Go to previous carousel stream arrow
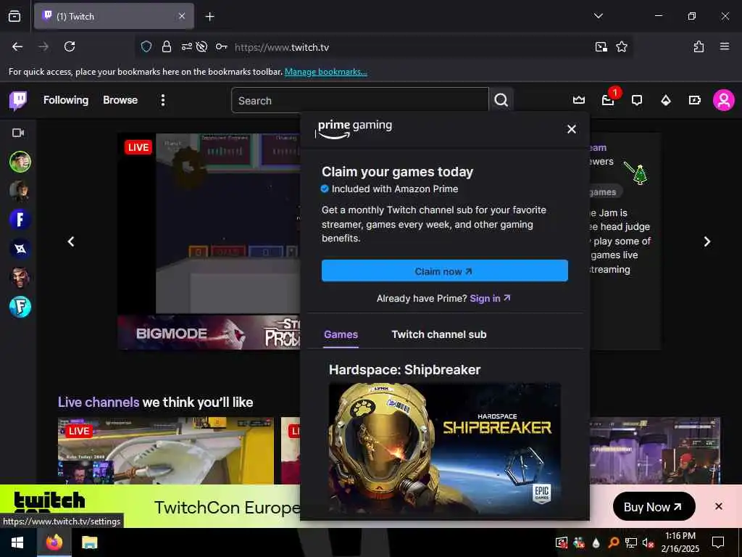Image resolution: width=742 pixels, height=557 pixels. (x=71, y=242)
